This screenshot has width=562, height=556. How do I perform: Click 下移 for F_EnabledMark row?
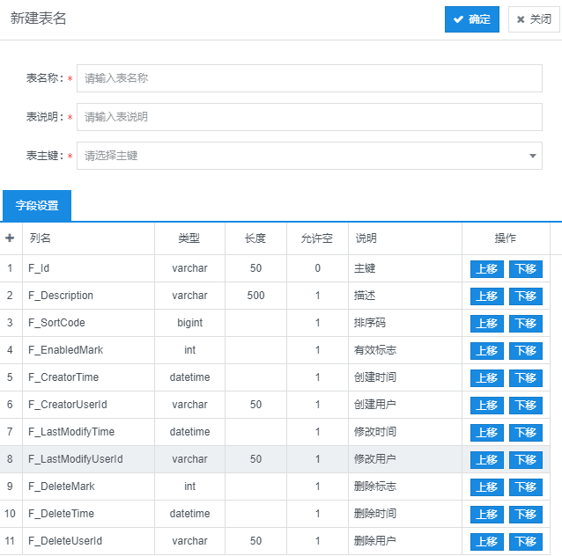[525, 350]
